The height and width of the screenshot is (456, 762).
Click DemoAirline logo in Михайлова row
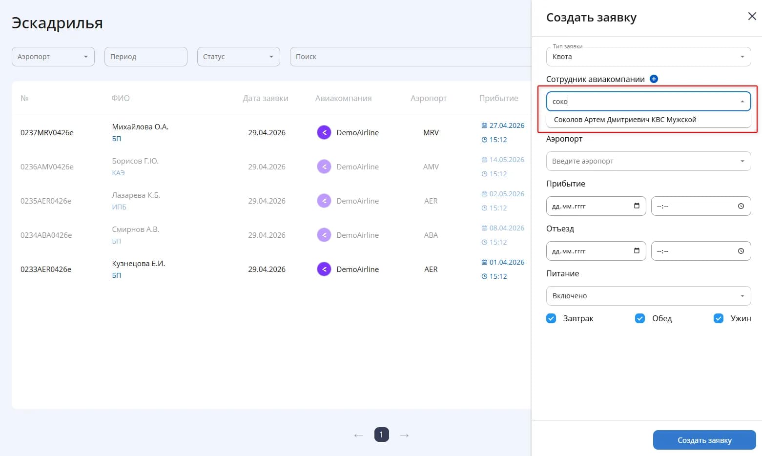[x=324, y=132]
